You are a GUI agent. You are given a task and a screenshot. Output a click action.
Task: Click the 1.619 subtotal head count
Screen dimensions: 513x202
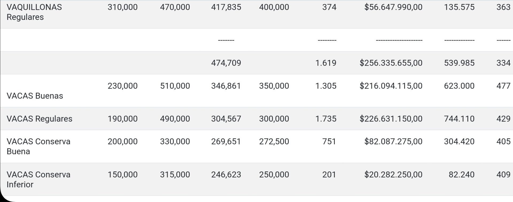click(x=325, y=63)
